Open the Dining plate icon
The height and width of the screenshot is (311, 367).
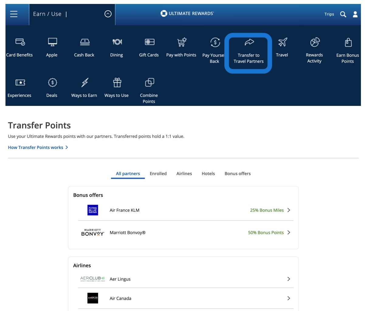117,42
